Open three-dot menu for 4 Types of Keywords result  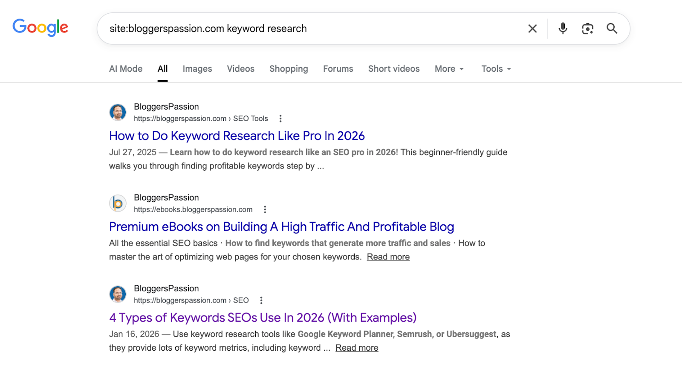261,300
